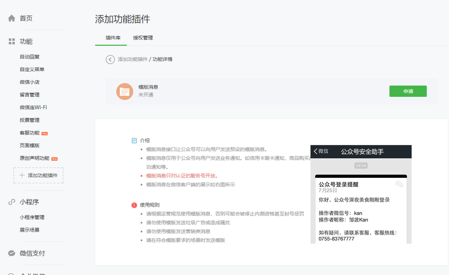Viewport: 449px width, 275px height.
Task: Open 展示场景 in the sidebar
Action: coord(30,230)
